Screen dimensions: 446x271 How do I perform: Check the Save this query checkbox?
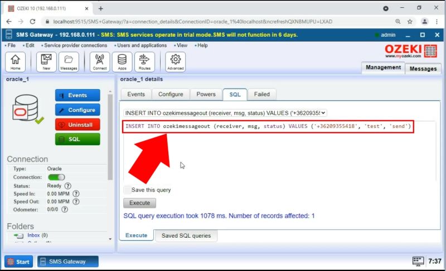pyautogui.click(x=128, y=190)
